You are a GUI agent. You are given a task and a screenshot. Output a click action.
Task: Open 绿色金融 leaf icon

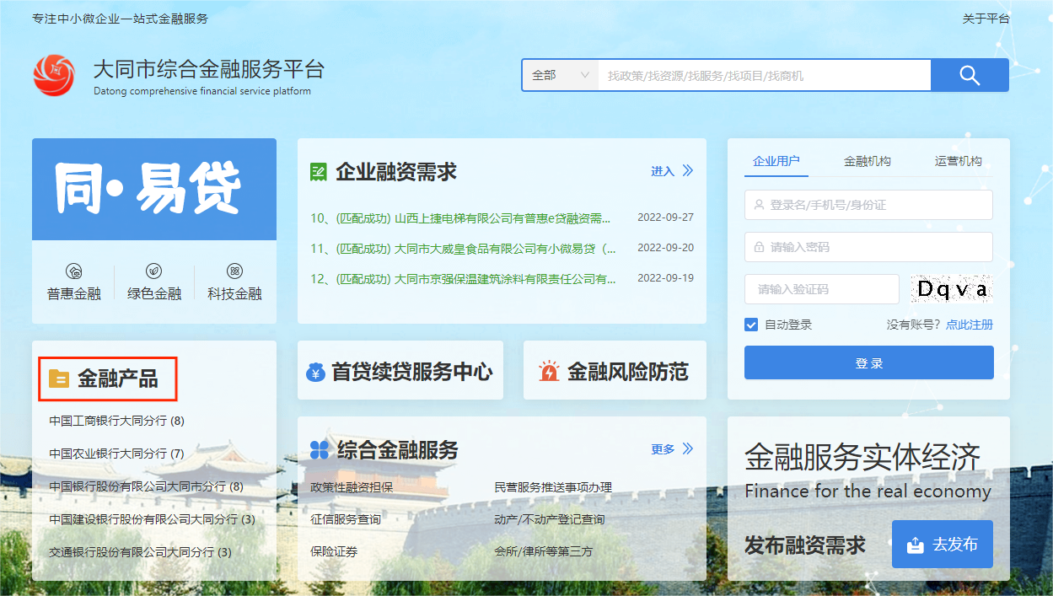(x=154, y=271)
